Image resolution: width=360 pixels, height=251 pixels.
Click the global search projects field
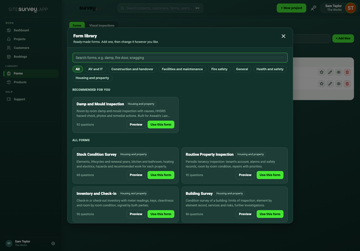[x=161, y=8]
